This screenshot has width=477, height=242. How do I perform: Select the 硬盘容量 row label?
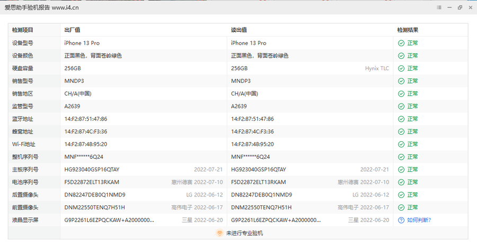22,68
